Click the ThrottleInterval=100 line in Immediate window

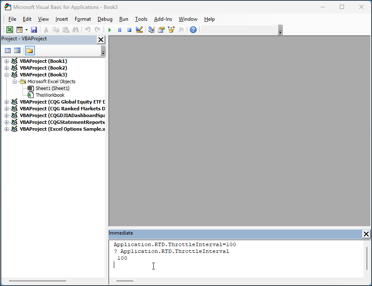click(x=175, y=244)
